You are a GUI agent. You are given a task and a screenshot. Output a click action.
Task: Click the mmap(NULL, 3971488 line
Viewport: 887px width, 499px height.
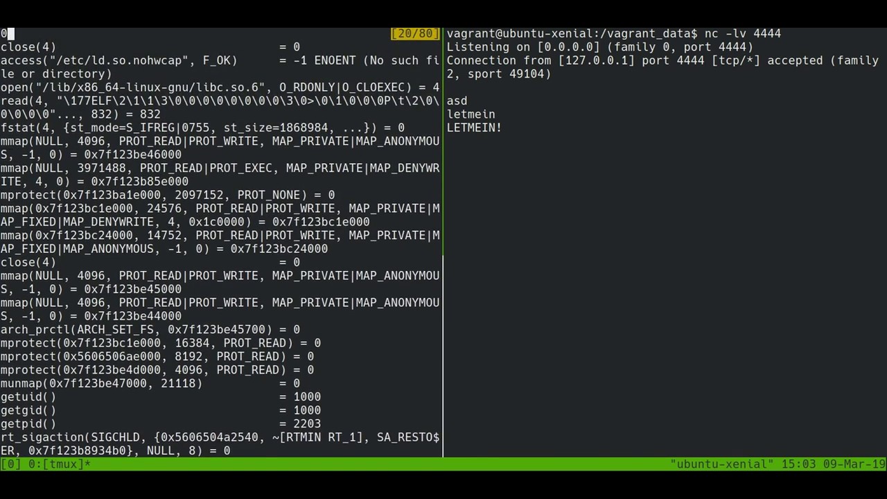point(220,175)
